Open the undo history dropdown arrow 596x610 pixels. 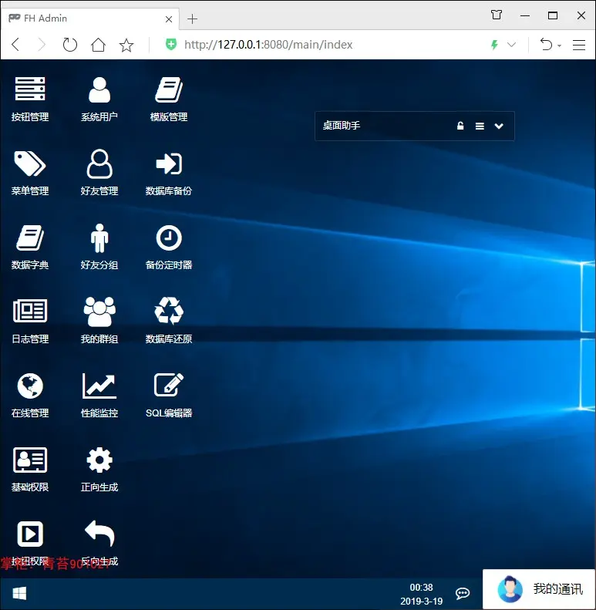[560, 45]
